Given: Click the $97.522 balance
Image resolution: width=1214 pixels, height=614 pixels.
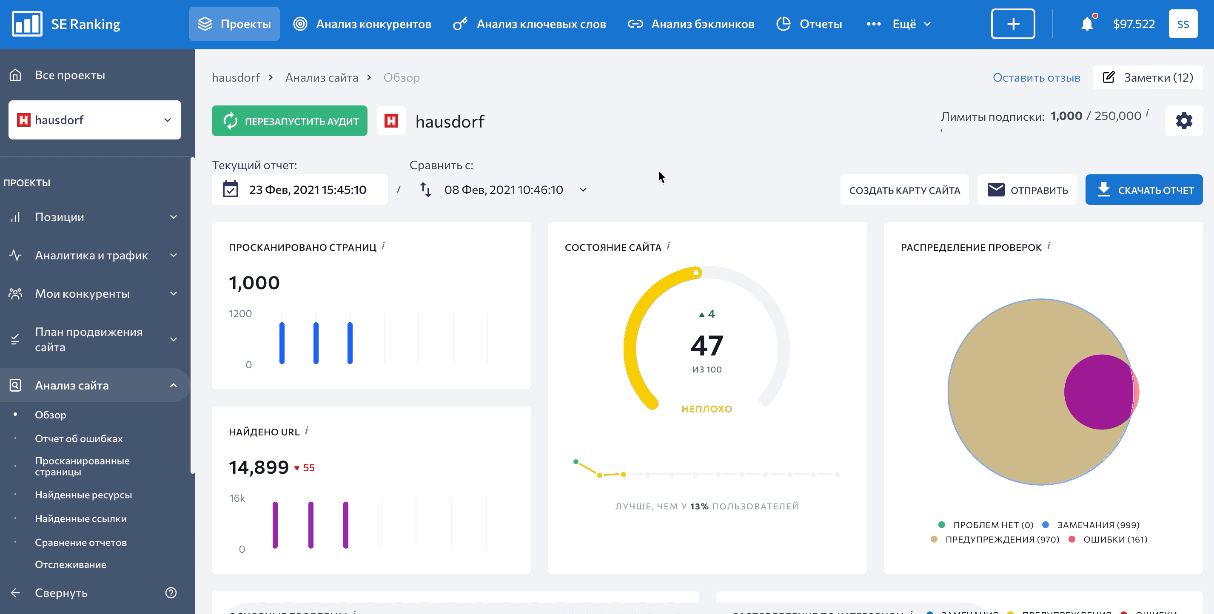Looking at the screenshot, I should click(1134, 23).
